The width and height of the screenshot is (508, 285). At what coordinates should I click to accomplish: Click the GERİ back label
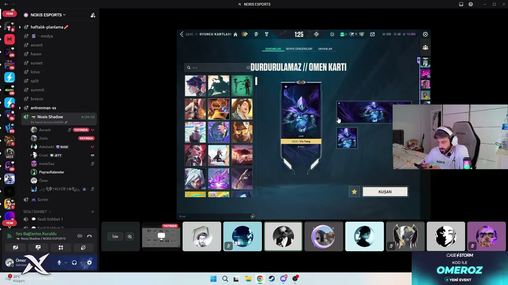[189, 34]
